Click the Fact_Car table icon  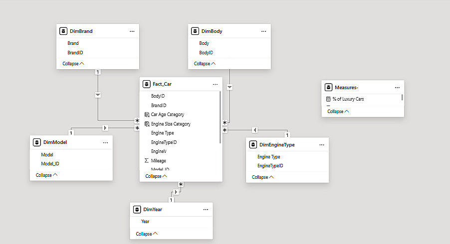click(147, 84)
